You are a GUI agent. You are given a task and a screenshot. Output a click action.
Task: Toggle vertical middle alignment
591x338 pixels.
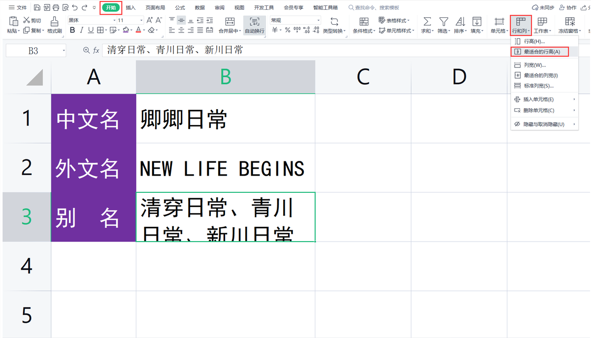pos(181,20)
